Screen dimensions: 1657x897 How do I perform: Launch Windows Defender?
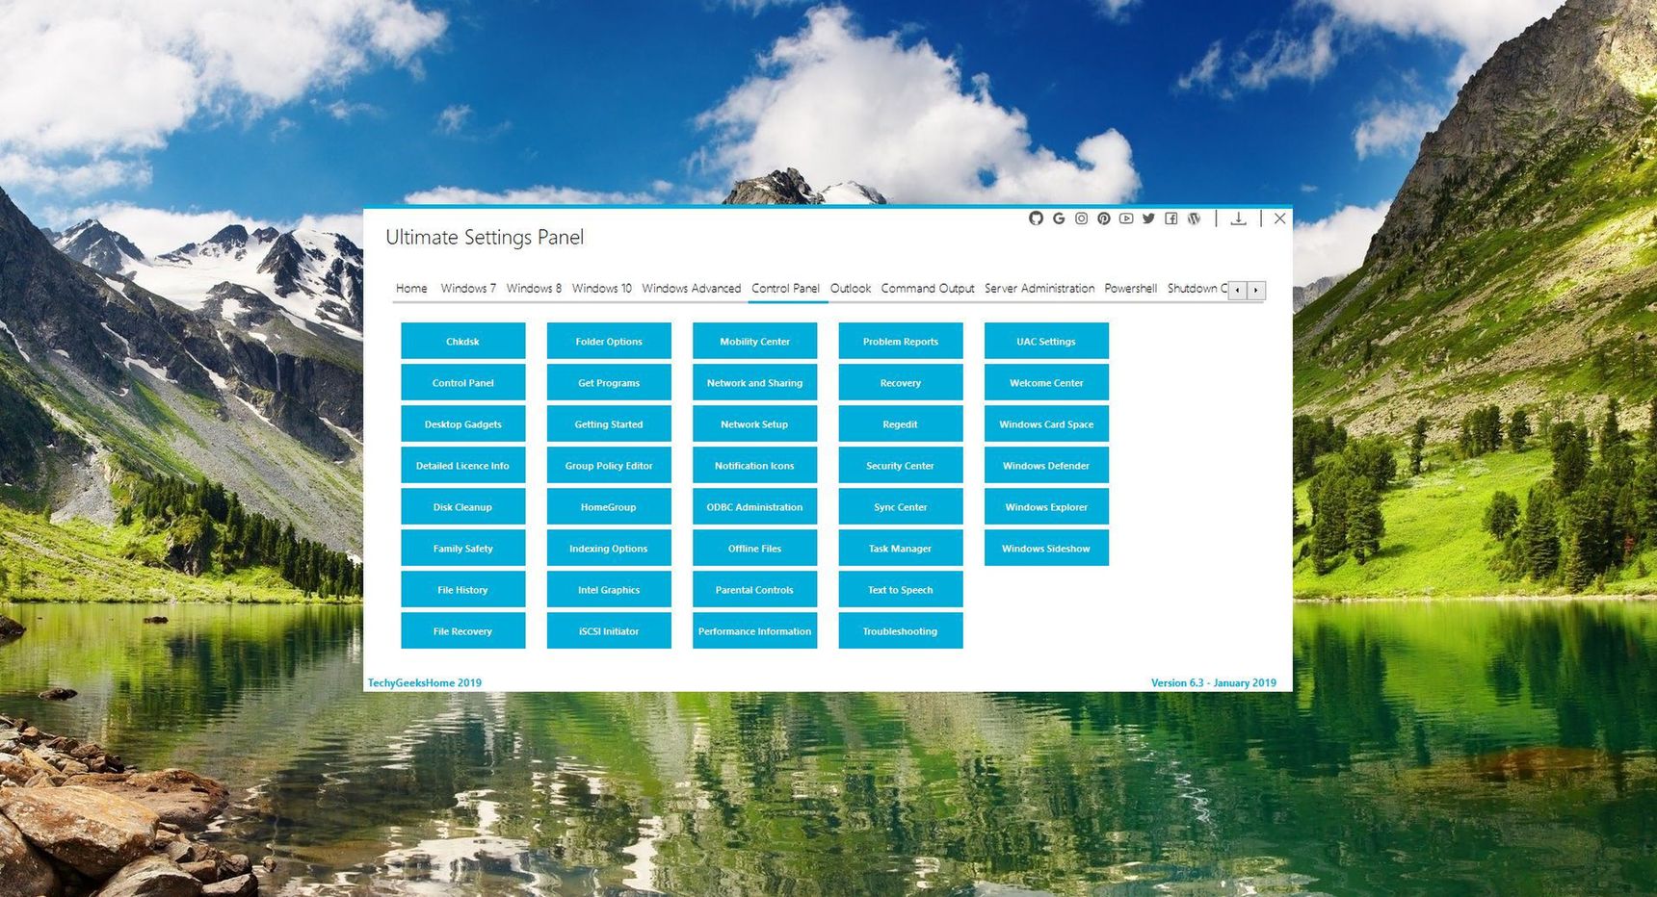[1046, 465]
